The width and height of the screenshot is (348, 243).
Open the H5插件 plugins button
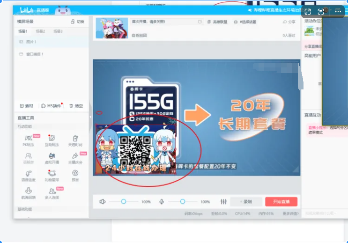[x=51, y=106]
